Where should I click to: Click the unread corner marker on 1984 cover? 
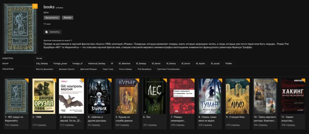pos(54,80)
